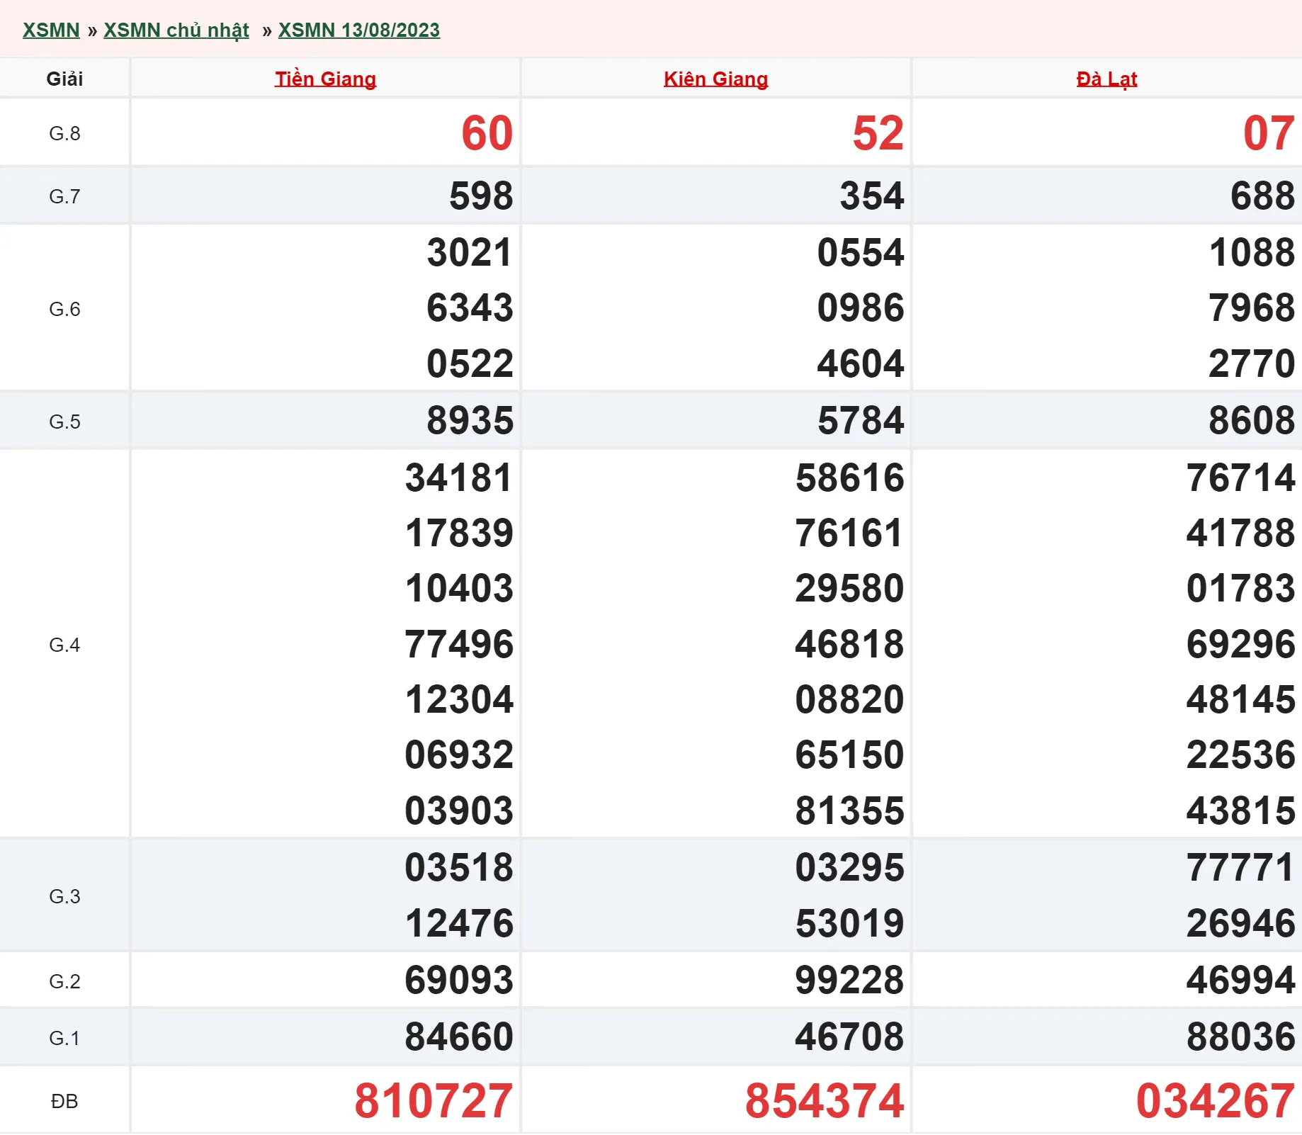
Task: Select the red G.8 number 52
Action: point(878,133)
